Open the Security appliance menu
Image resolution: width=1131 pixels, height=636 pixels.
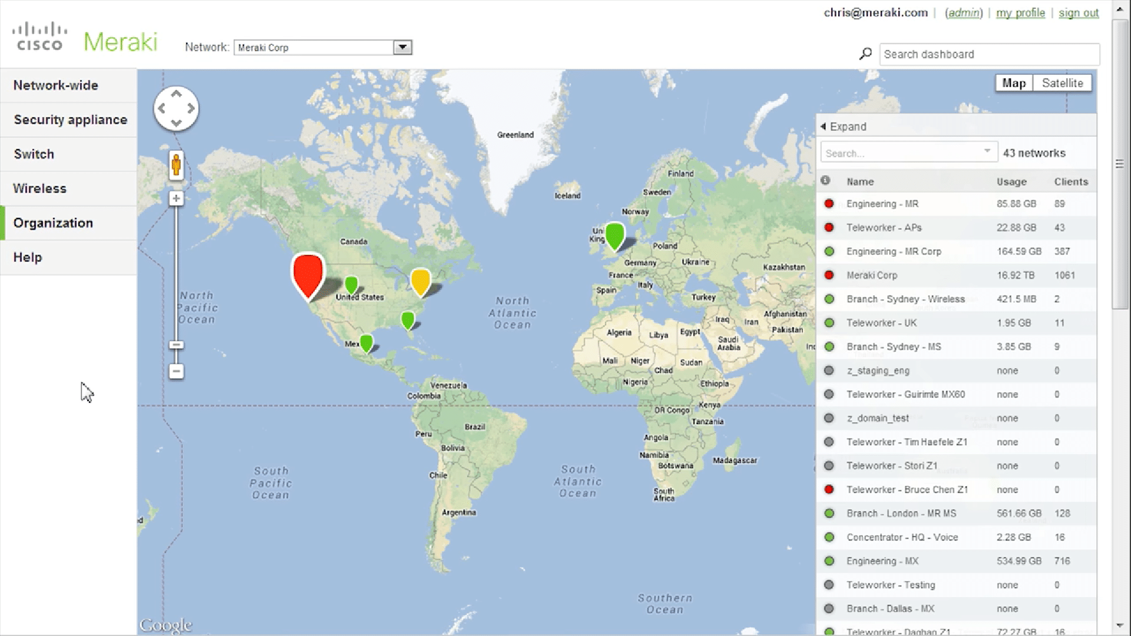69,120
